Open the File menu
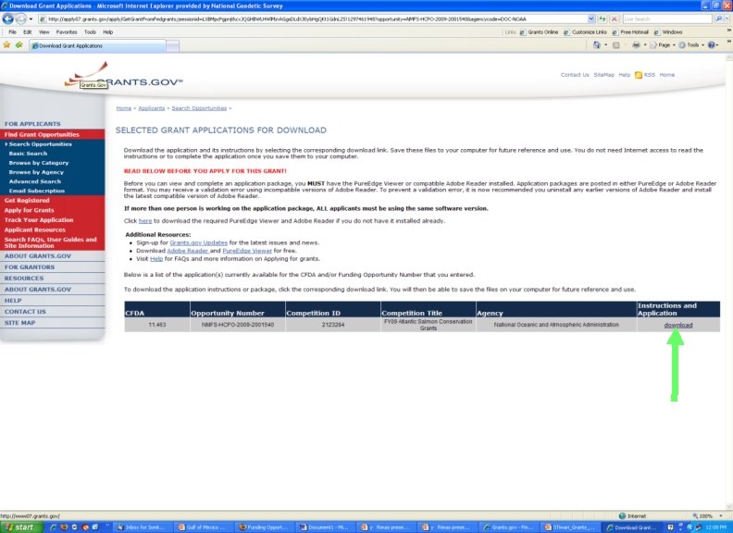This screenshot has width=733, height=533. 13,32
